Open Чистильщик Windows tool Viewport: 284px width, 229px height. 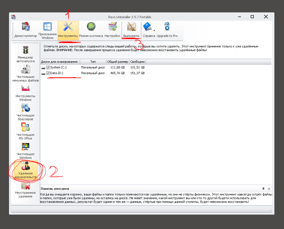[25, 151]
